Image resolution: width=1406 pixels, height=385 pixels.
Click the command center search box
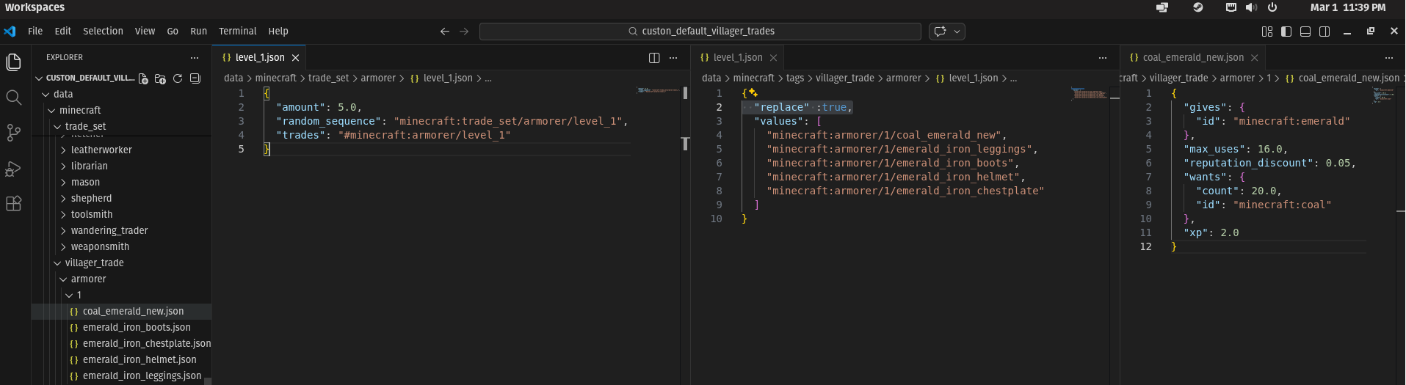[x=700, y=32]
